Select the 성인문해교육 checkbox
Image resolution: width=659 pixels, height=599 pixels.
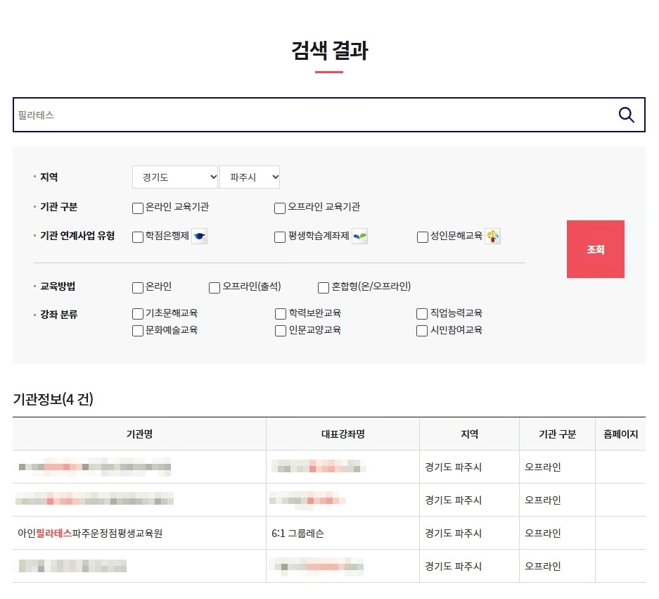coord(423,237)
